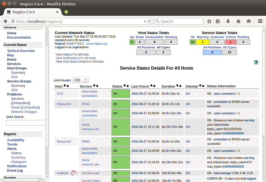Viewport: 266px width, 182px height.
Task: Open Hosts under Current Status
Action: pyautogui.click(x=12, y=60)
